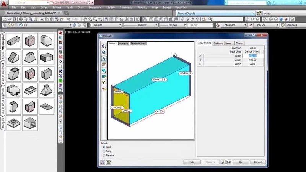Click the Help question mark toolbar icon
Viewport: 306px width, 172px height.
click(138, 19)
